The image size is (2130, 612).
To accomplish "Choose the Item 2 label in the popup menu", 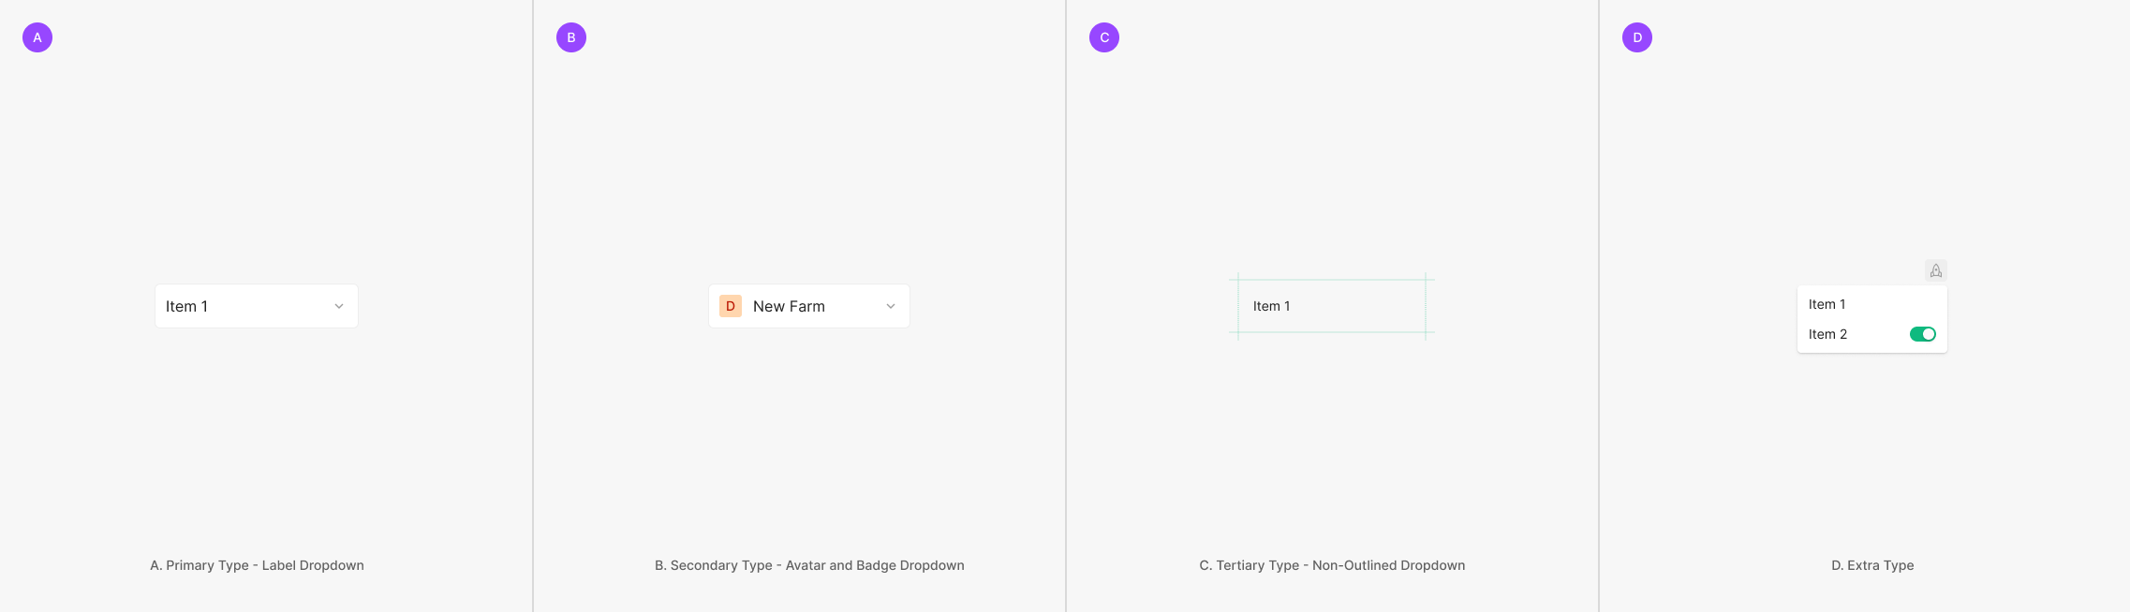I will click(1827, 334).
